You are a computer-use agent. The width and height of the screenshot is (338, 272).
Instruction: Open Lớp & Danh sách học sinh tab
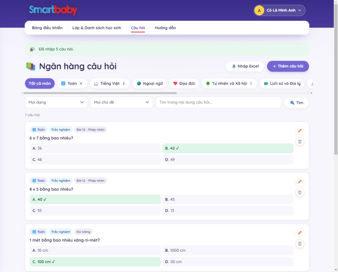[x=96, y=28]
